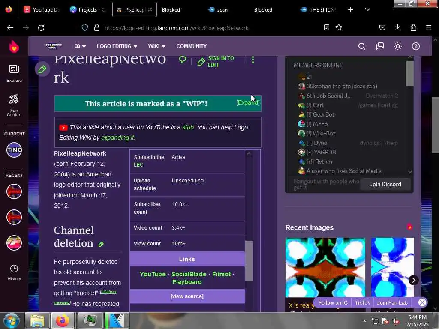This screenshot has height=329, width=439.
Task: Open the Firefox View icon
Action: (9, 9)
